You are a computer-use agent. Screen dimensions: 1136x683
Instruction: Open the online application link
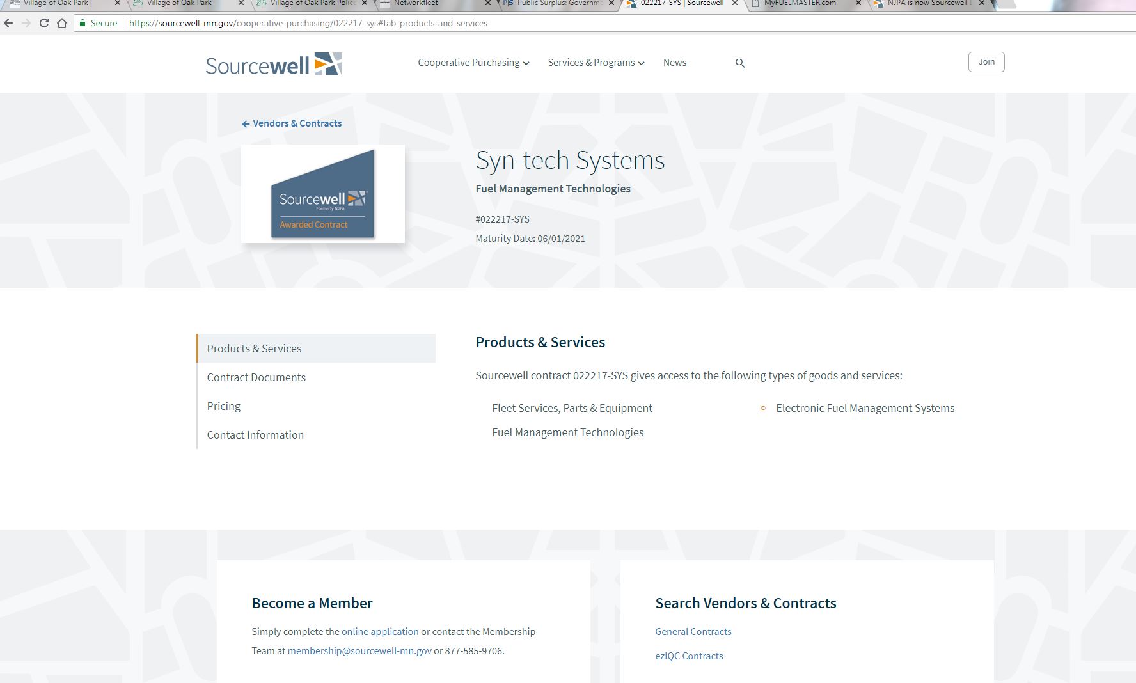click(380, 632)
